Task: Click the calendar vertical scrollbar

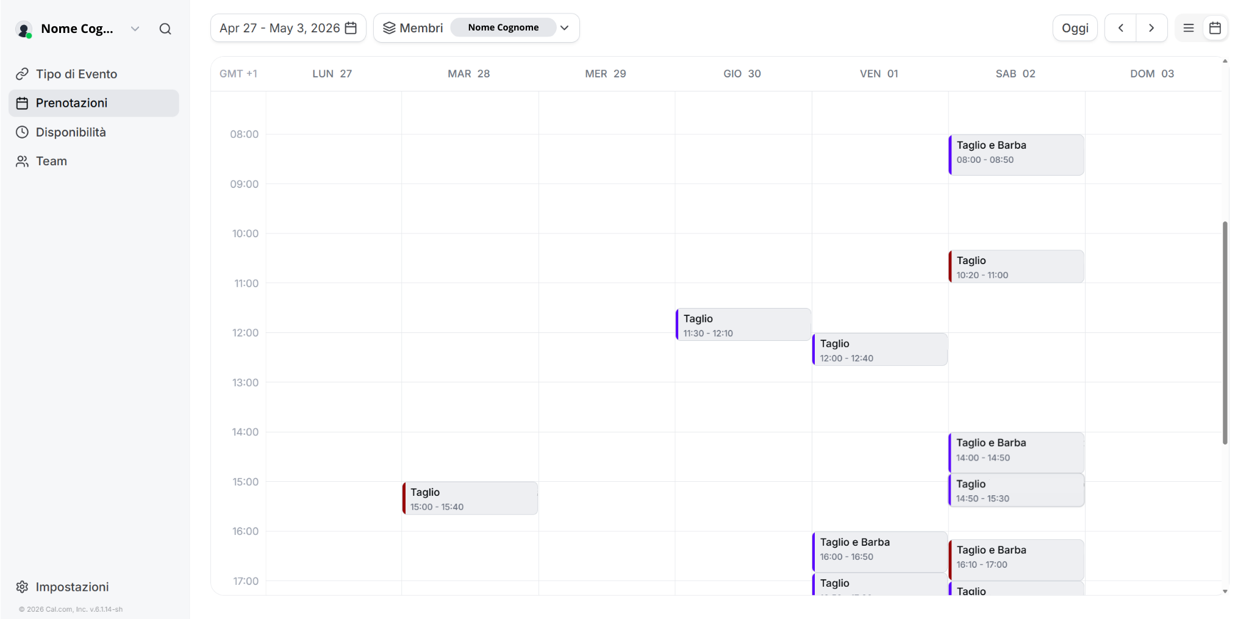Action: (1225, 332)
